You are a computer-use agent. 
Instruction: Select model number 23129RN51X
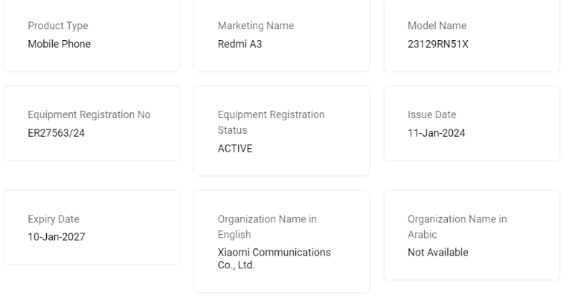click(x=438, y=44)
